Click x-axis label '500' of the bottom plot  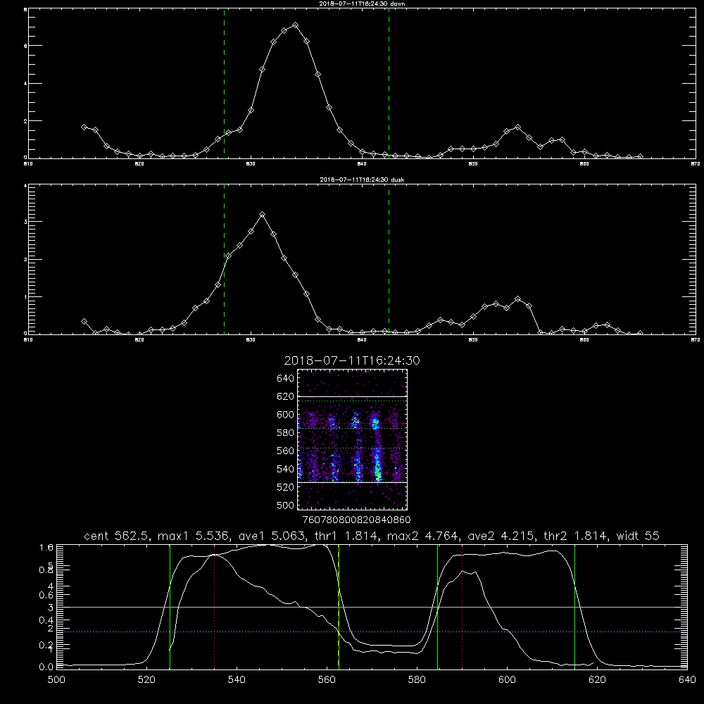pyautogui.click(x=56, y=680)
